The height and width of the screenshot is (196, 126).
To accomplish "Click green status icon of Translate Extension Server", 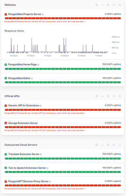I will pyautogui.click(x=6, y=154).
